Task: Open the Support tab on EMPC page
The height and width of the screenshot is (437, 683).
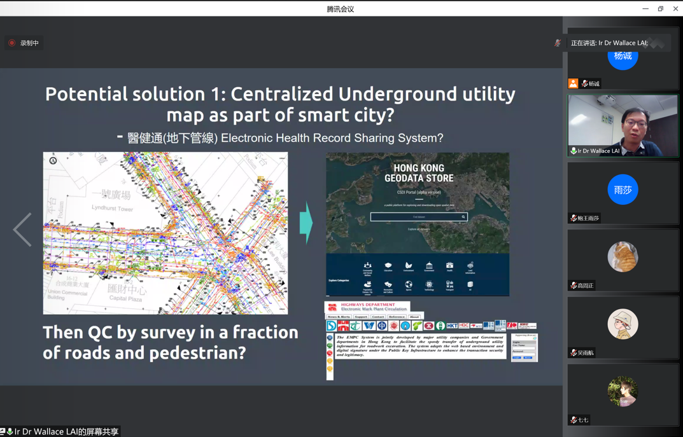Action: (361, 317)
